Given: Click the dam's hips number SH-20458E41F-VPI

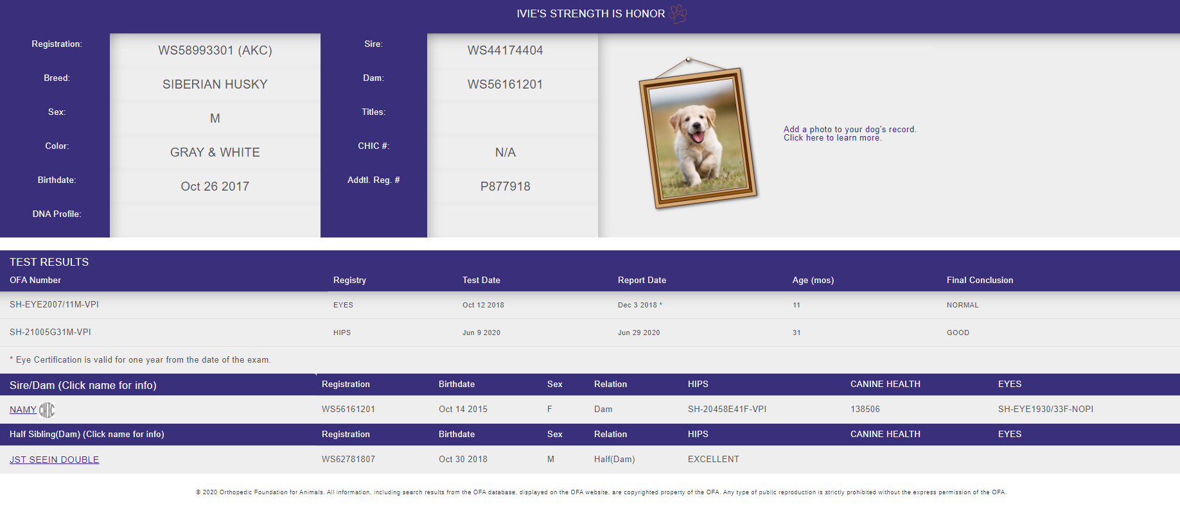Looking at the screenshot, I should coord(726,410).
